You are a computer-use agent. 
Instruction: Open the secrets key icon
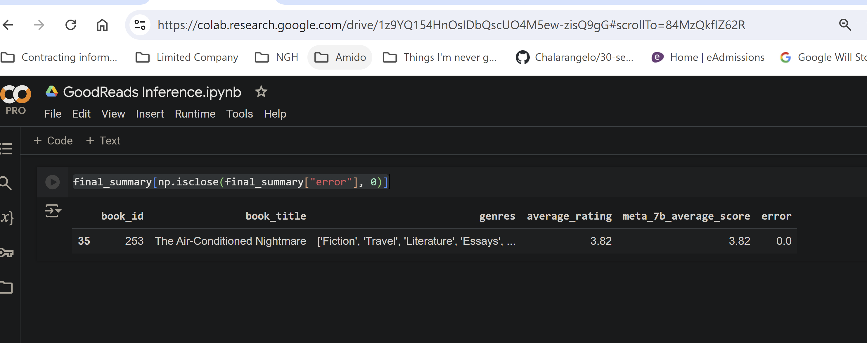coord(6,252)
